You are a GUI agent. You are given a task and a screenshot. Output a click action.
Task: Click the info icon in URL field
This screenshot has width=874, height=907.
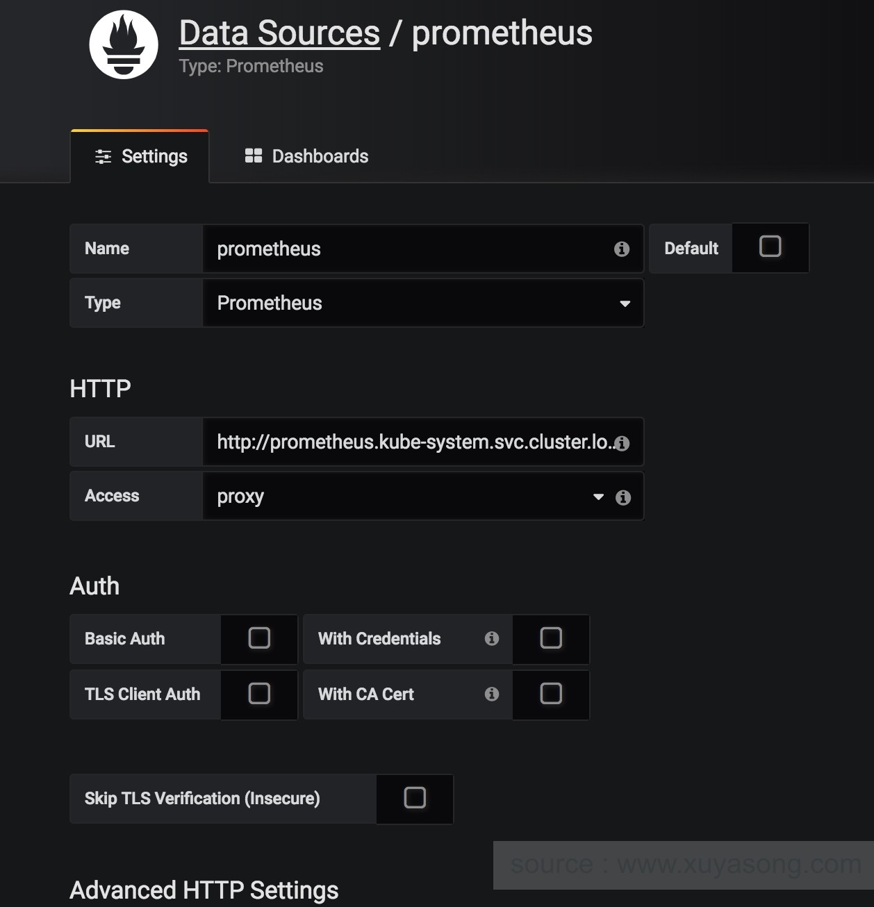[622, 443]
